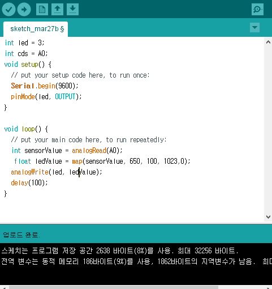Click the Upload arrow button
Viewport: 272px width, 289px height.
click(x=24, y=9)
